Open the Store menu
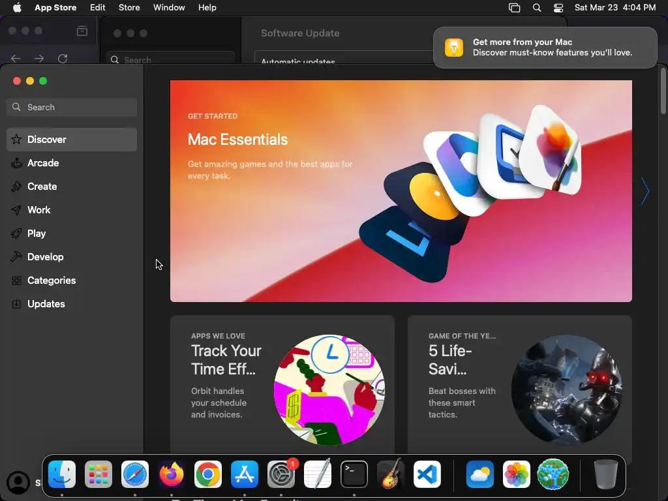Screen dimensions: 668x501 [129, 8]
